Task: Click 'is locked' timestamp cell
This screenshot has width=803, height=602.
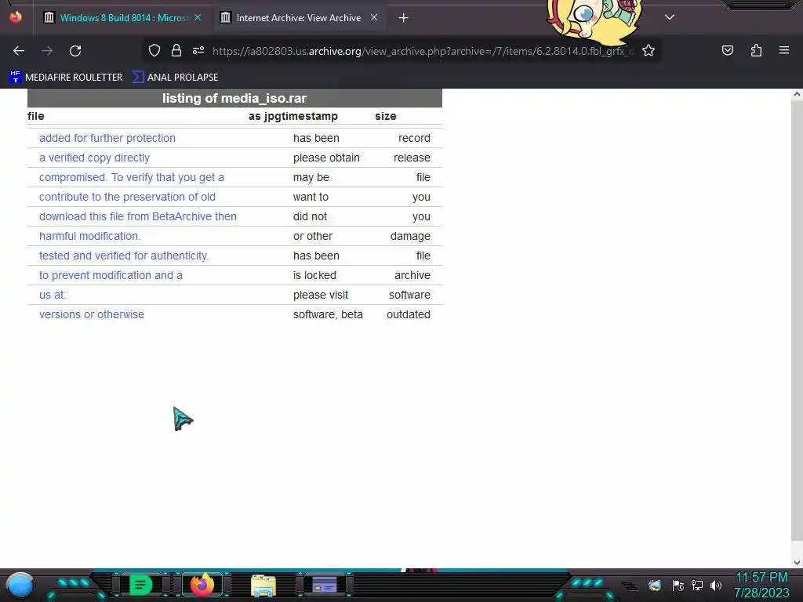Action: coord(314,275)
